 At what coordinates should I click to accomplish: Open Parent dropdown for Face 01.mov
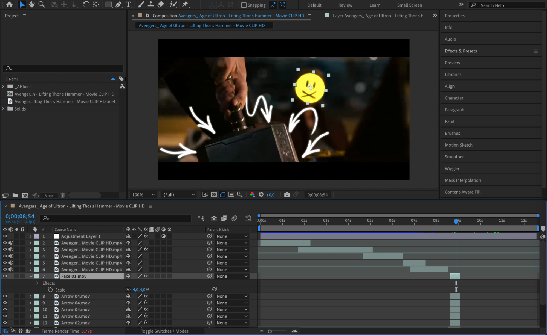pos(232,276)
